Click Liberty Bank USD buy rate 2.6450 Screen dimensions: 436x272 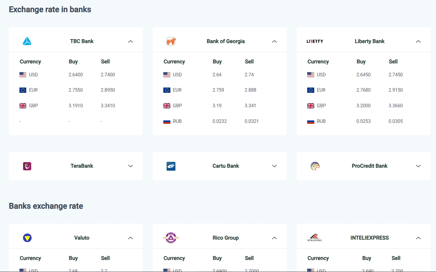[x=363, y=75]
